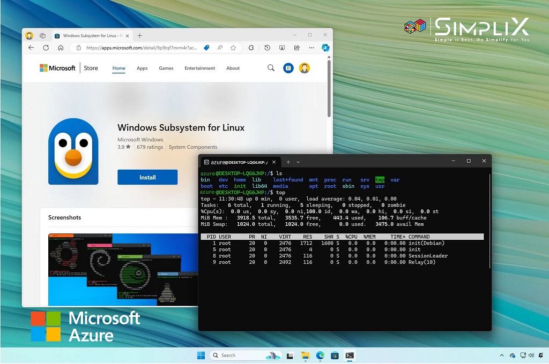Open Edge browsing history icon

pyautogui.click(x=267, y=48)
